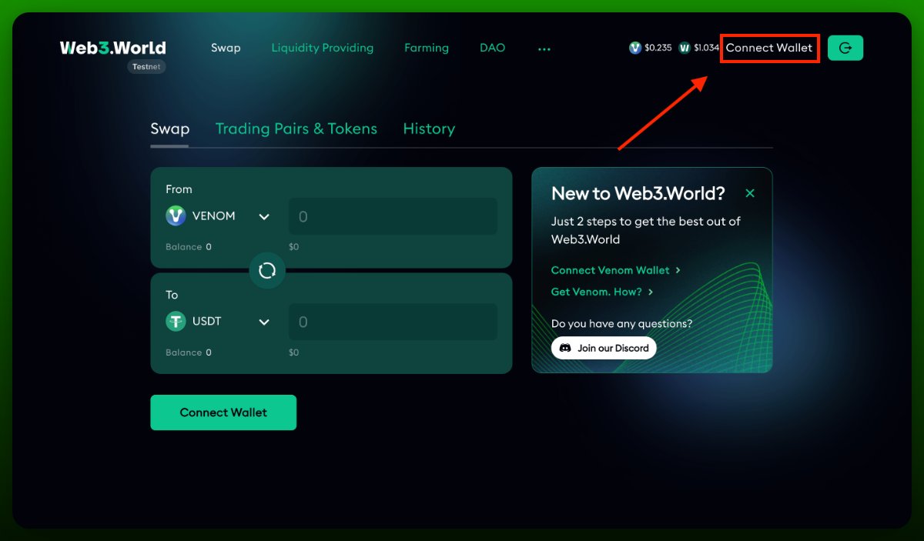Viewport: 924px width, 541px height.
Task: Click the VENOM token icon in From
Action: point(176,216)
